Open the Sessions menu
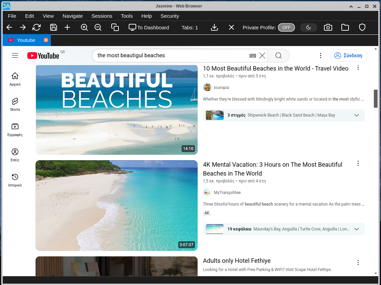Viewport: 381px width, 285px height. [102, 16]
